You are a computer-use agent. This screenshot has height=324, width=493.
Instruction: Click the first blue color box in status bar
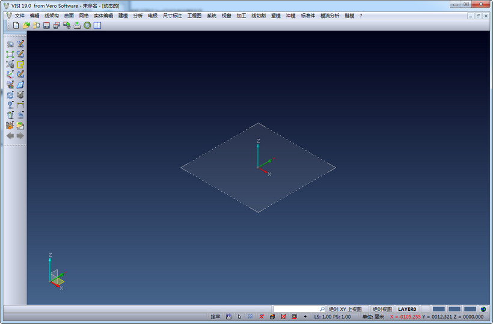click(x=438, y=309)
